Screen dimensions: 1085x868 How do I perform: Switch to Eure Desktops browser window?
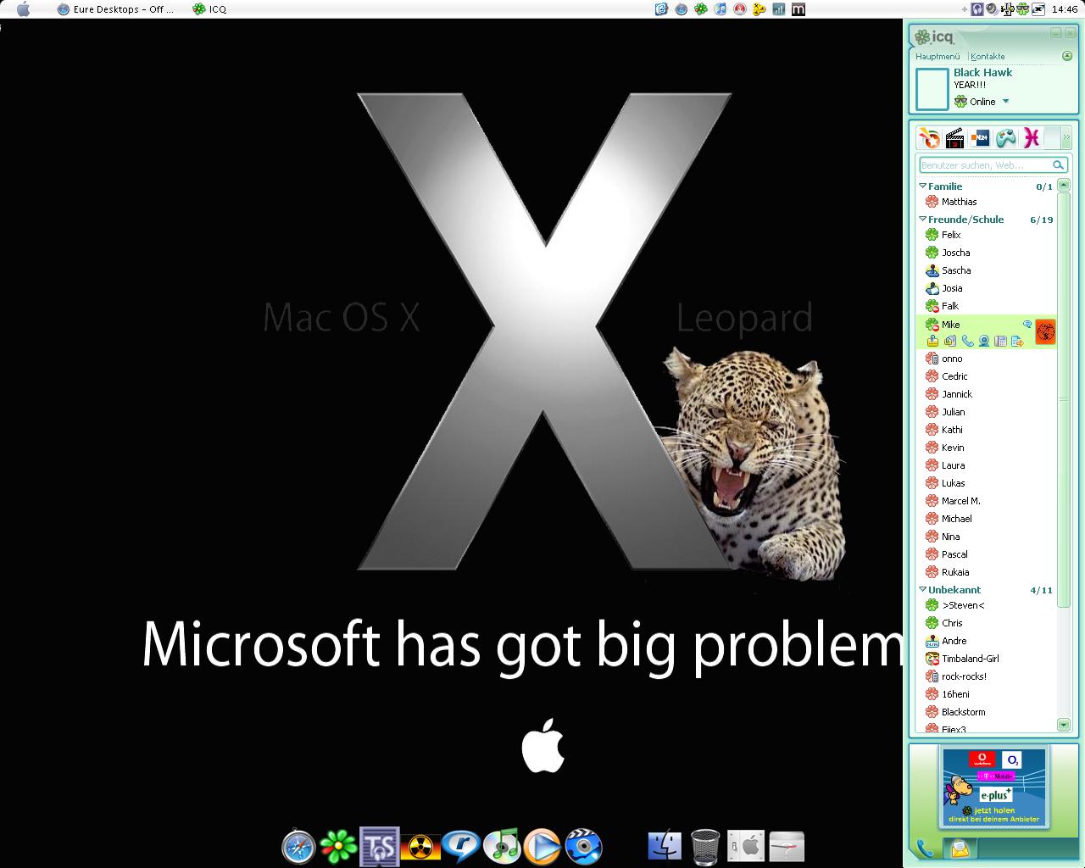[115, 9]
